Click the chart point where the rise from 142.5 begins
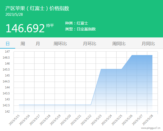 (91, 105)
